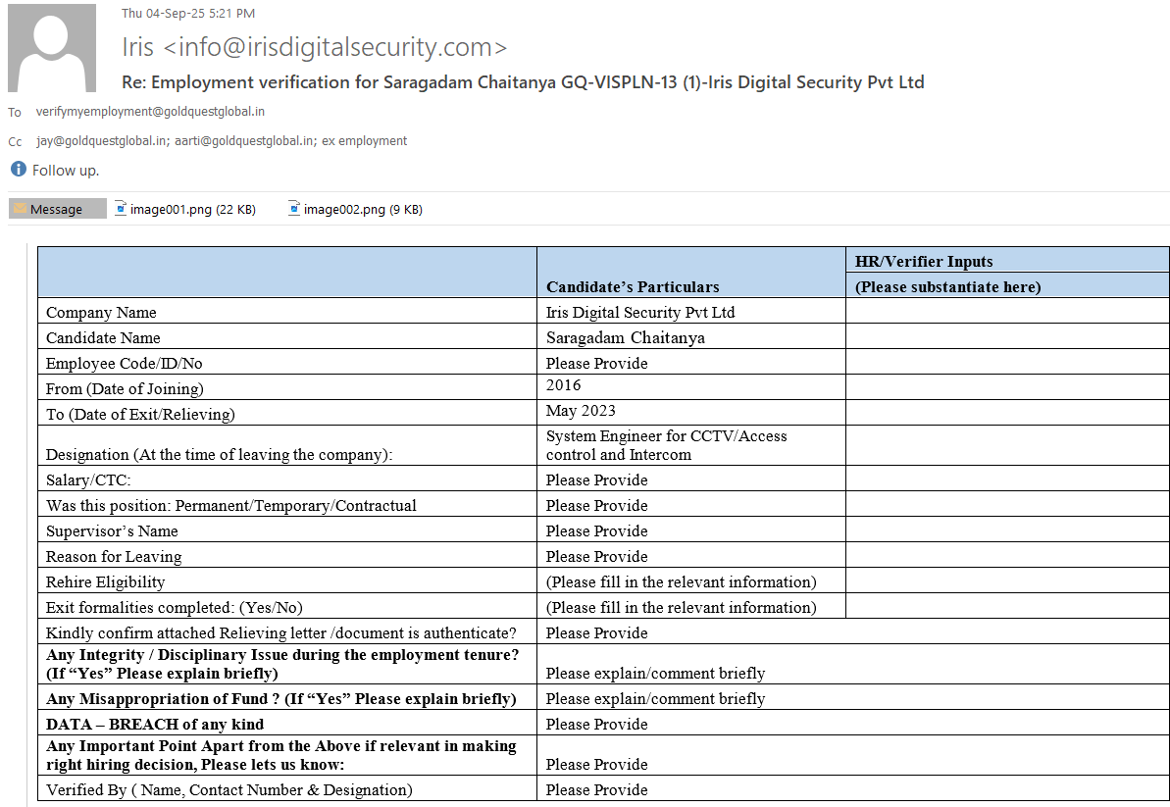Click Please Provide in Important Point row
The image size is (1170, 807).
pos(596,765)
